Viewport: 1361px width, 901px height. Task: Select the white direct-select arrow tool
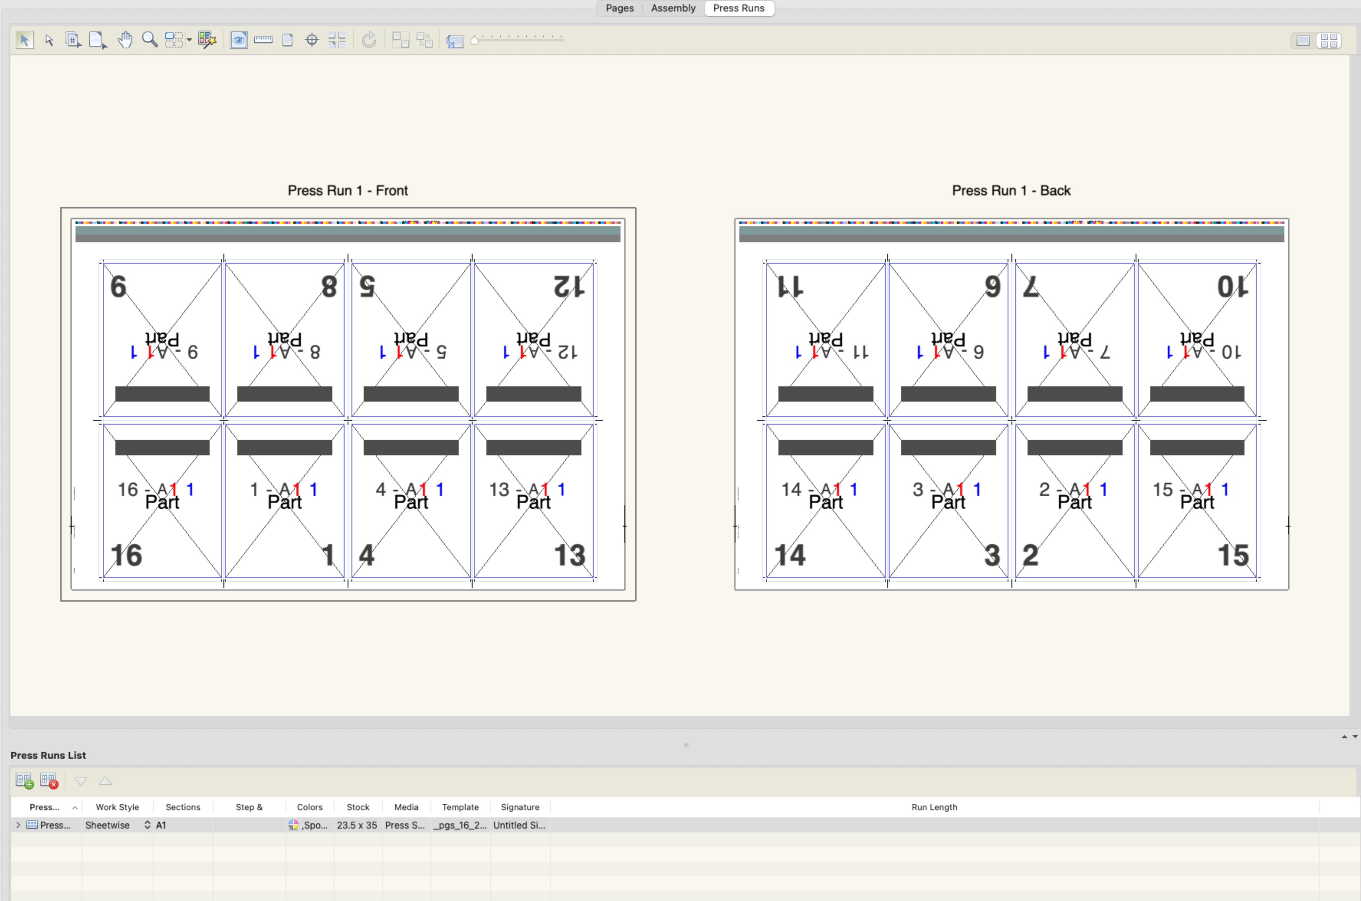pyautogui.click(x=49, y=39)
